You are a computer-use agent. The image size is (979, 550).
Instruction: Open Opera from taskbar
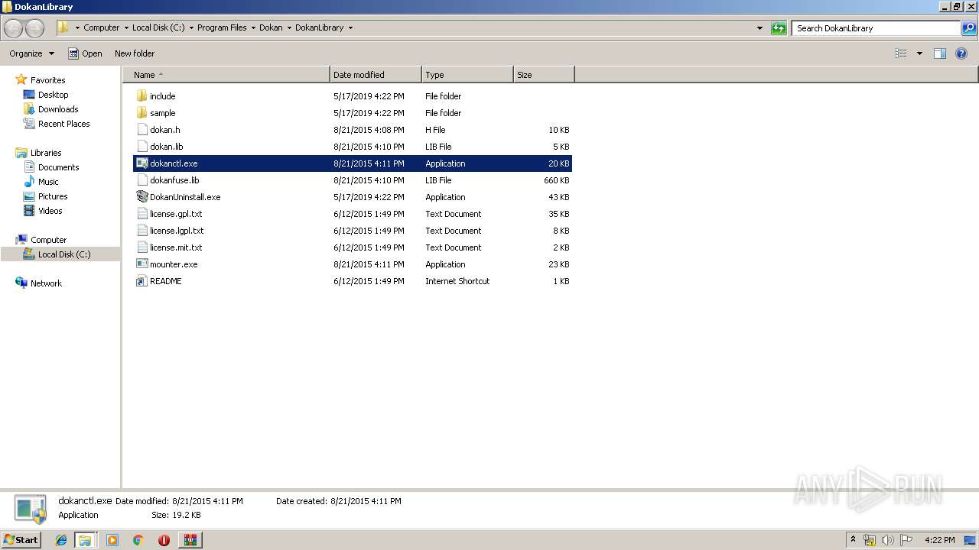coord(164,540)
